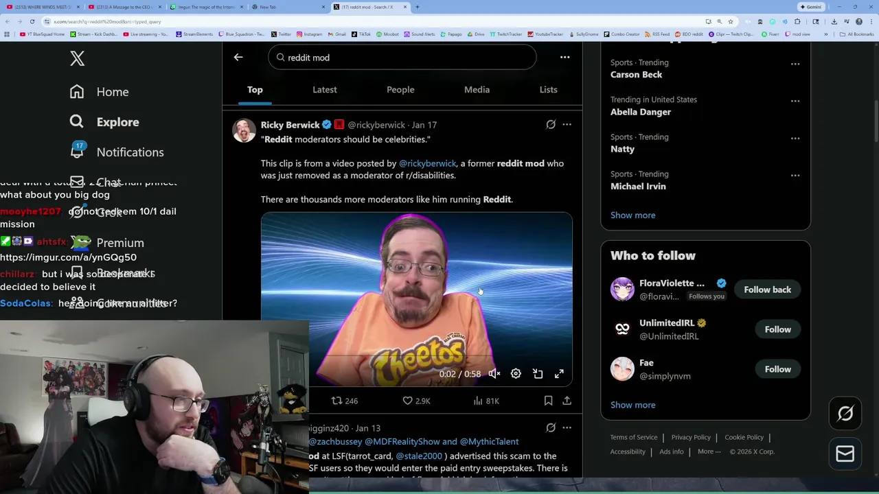Bookmark the Ricky Berwick tweet
The image size is (879, 494).
tap(548, 401)
